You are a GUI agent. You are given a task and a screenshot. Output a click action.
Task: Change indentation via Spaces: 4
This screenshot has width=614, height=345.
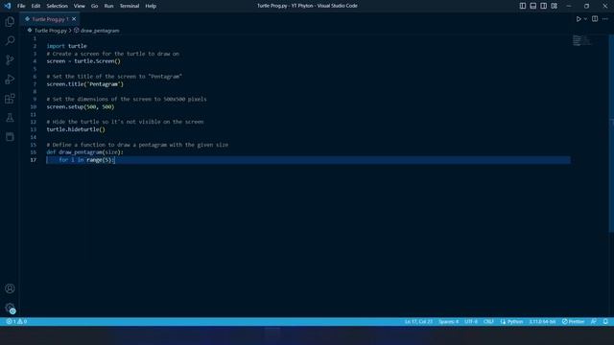[x=448, y=322]
